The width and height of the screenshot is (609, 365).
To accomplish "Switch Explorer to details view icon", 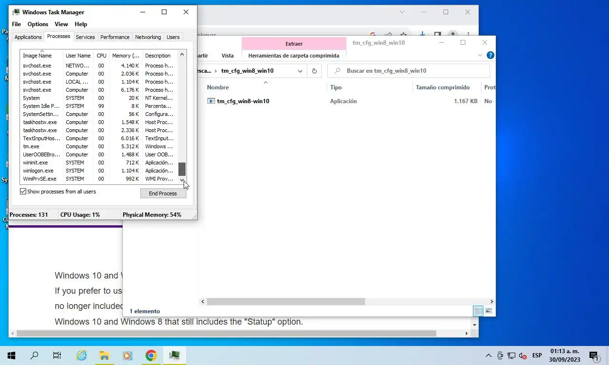I will (x=478, y=311).
